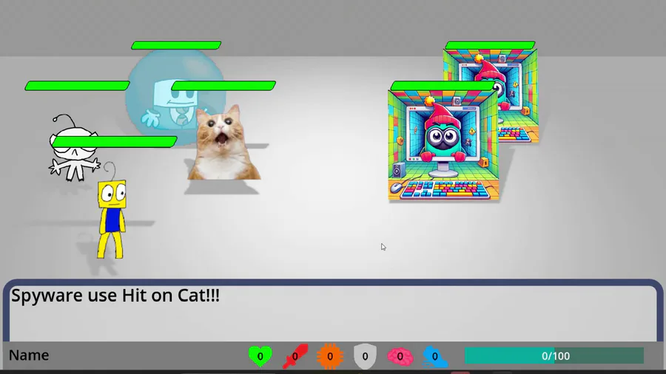Click the orange burst magic stat icon
Screen dimensions: 666x374
[x=330, y=356]
